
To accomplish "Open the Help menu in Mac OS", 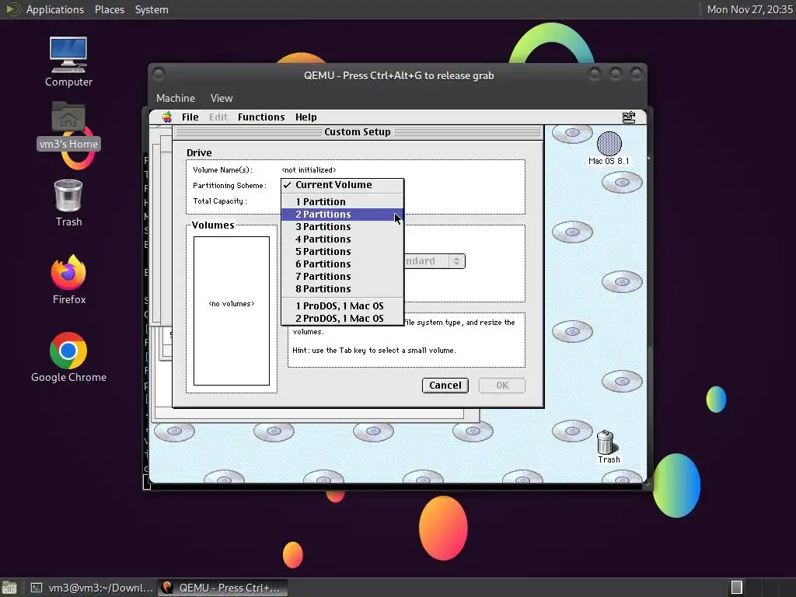I will tap(306, 117).
